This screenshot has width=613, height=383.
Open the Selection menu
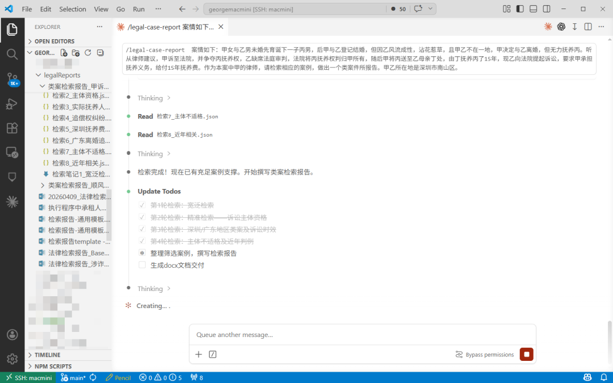[x=73, y=9]
